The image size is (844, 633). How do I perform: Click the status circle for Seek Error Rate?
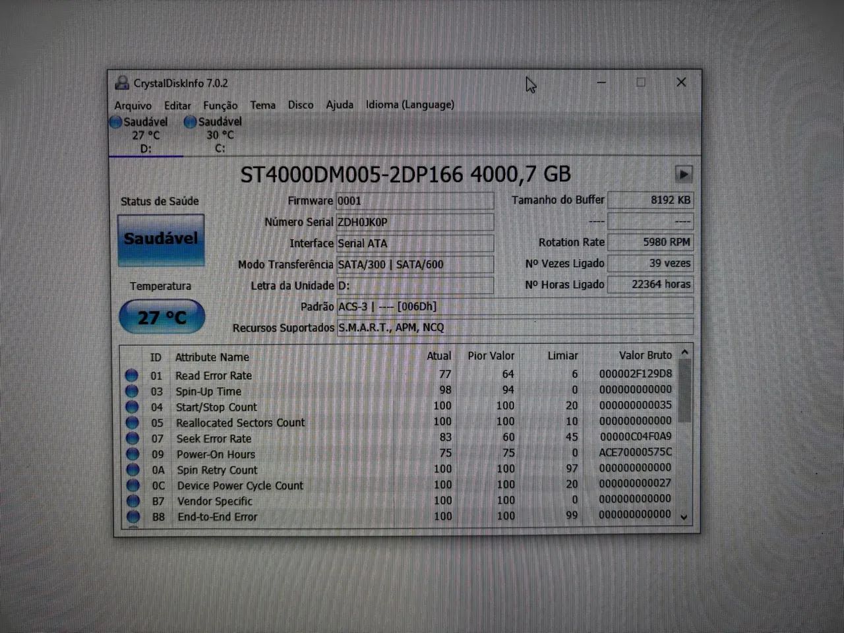[133, 438]
